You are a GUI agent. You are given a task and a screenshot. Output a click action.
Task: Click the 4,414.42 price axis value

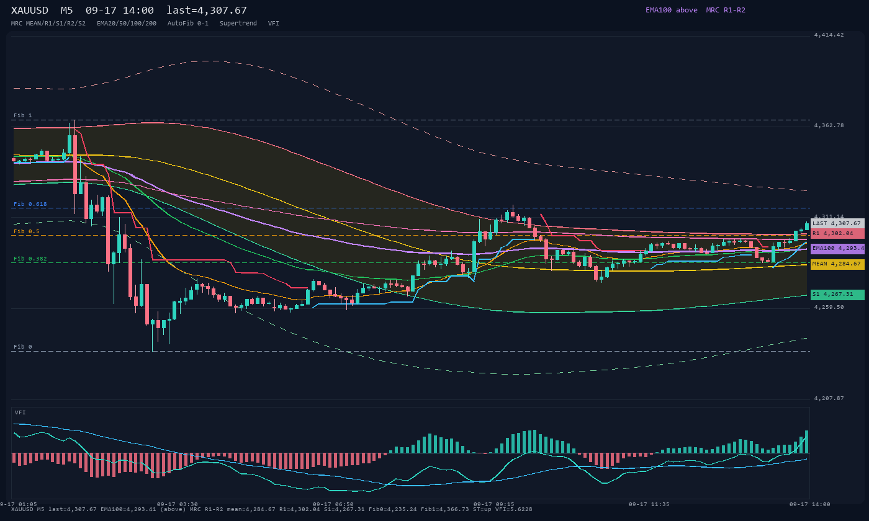(x=829, y=35)
